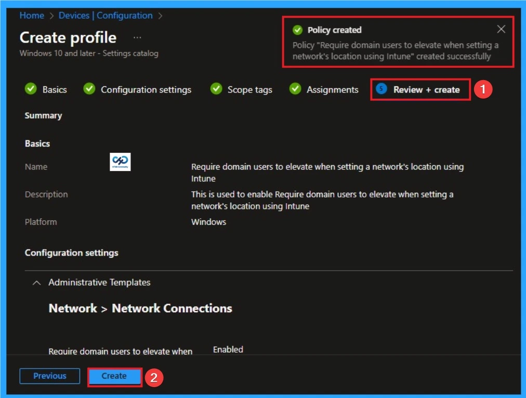Click the Previous button

(x=49, y=376)
